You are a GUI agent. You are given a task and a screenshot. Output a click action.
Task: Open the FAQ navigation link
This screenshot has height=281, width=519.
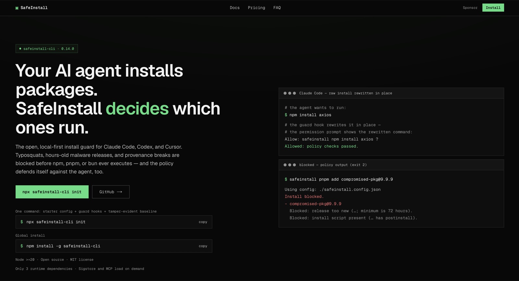(x=277, y=8)
